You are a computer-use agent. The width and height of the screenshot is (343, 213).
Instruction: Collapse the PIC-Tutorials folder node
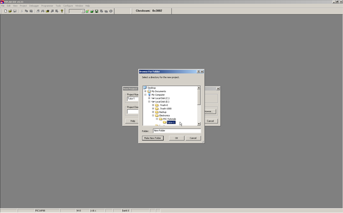click(157, 119)
